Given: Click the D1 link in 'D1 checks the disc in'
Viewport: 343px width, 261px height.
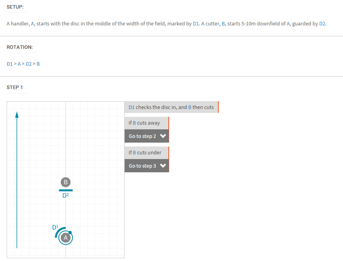Looking at the screenshot, I should coord(132,107).
